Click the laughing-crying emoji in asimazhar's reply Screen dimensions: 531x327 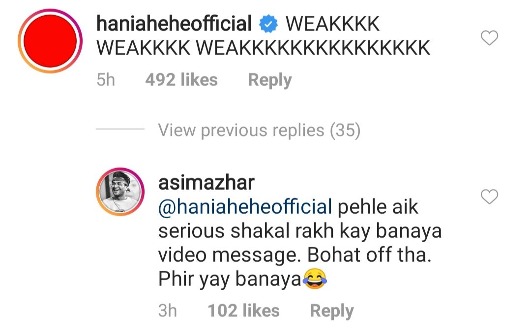pyautogui.click(x=315, y=279)
